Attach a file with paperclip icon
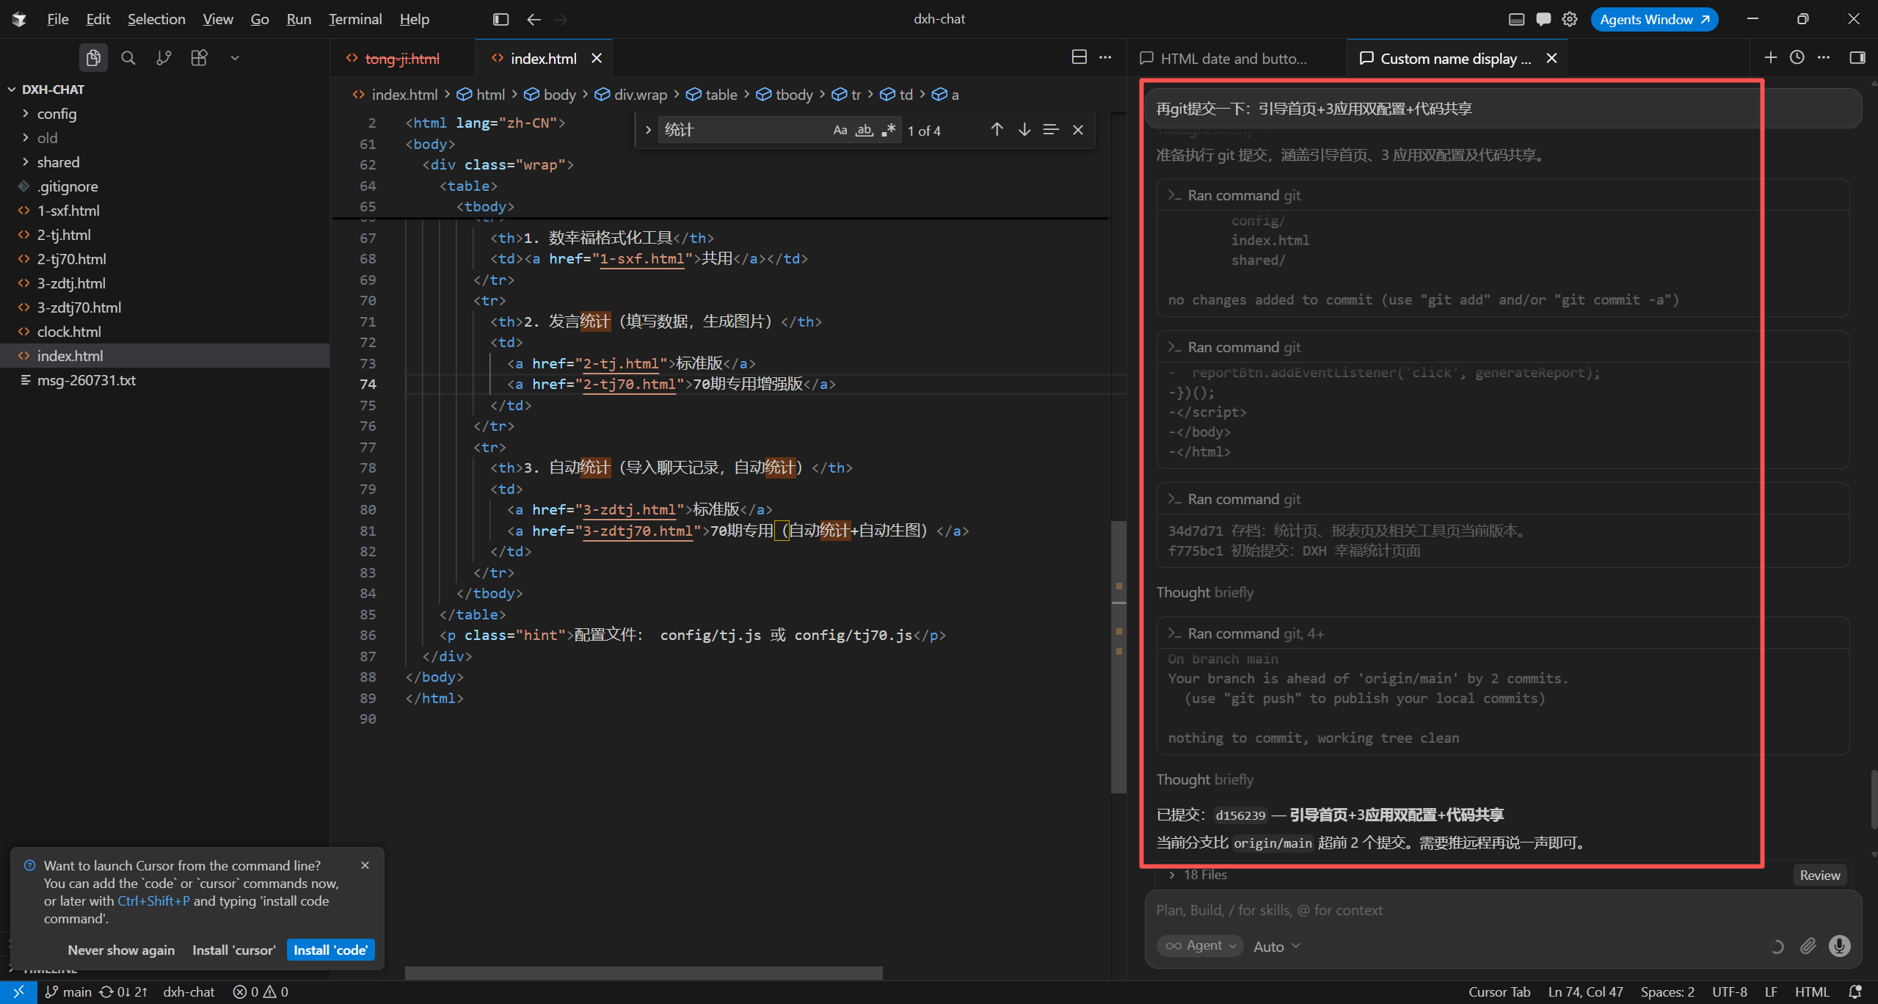The height and width of the screenshot is (1004, 1878). 1808,946
